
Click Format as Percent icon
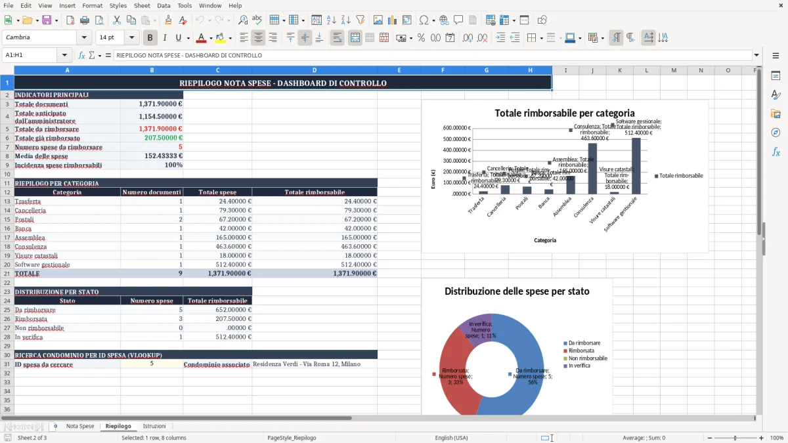click(x=421, y=38)
